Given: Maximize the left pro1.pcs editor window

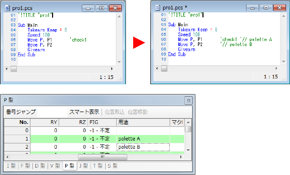Looking at the screenshot, I should click(101, 8).
